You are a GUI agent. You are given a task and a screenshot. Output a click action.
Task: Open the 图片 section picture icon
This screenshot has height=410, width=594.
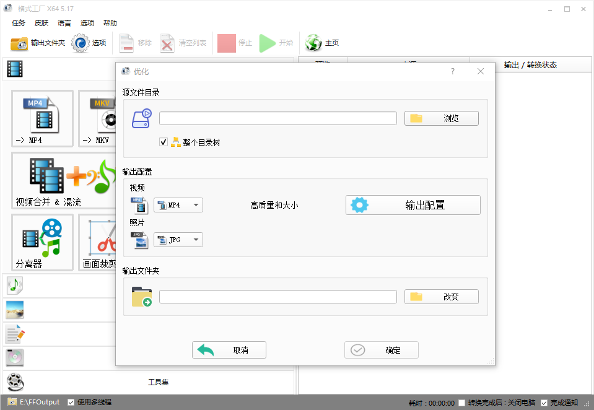point(15,310)
